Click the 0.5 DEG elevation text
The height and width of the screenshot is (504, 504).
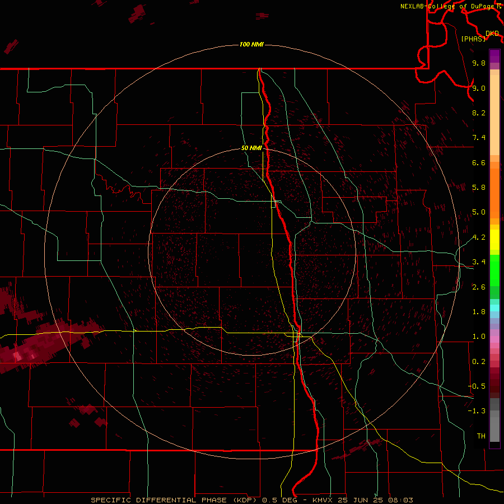[280, 500]
